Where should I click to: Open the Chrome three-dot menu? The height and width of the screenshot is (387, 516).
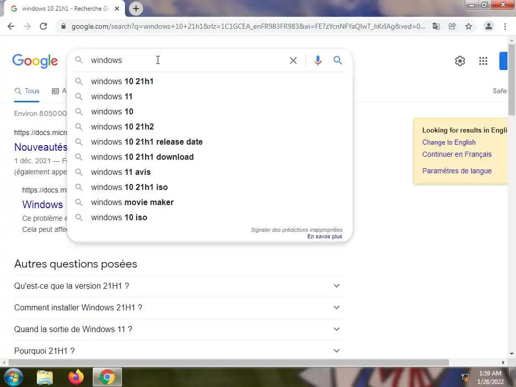coord(505,26)
